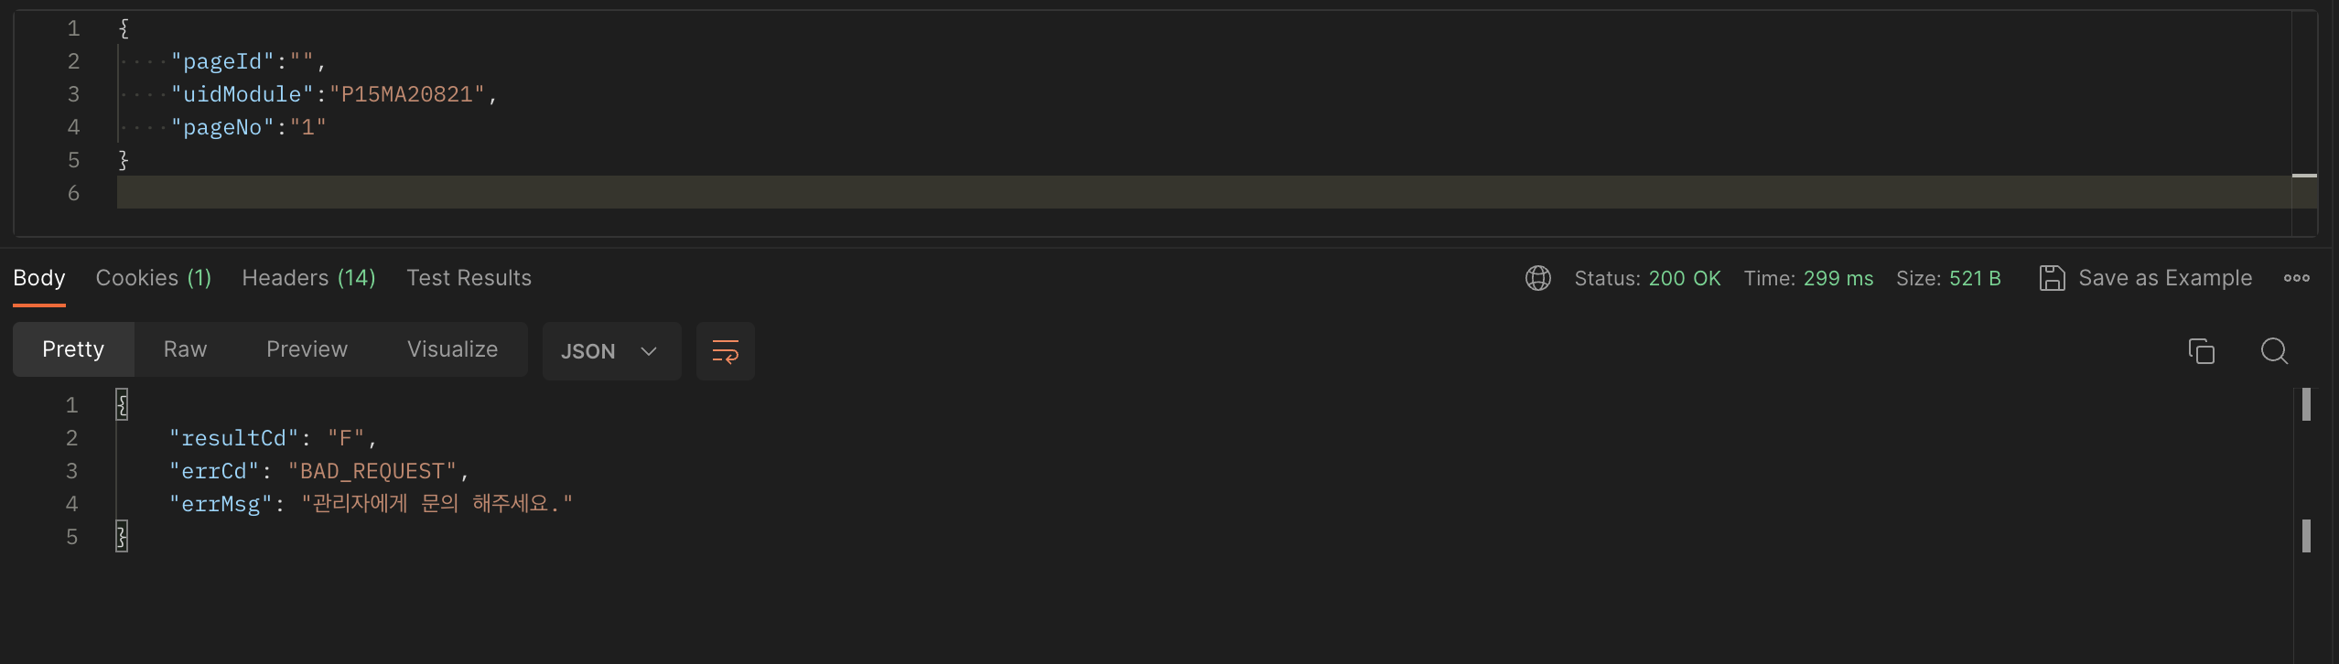Open response search with the magnifier icon
The image size is (2339, 664).
(2274, 351)
